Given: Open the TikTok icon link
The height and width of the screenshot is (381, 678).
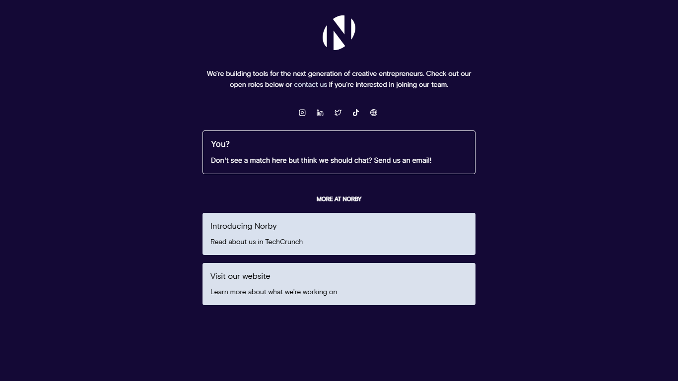Looking at the screenshot, I should point(356,113).
